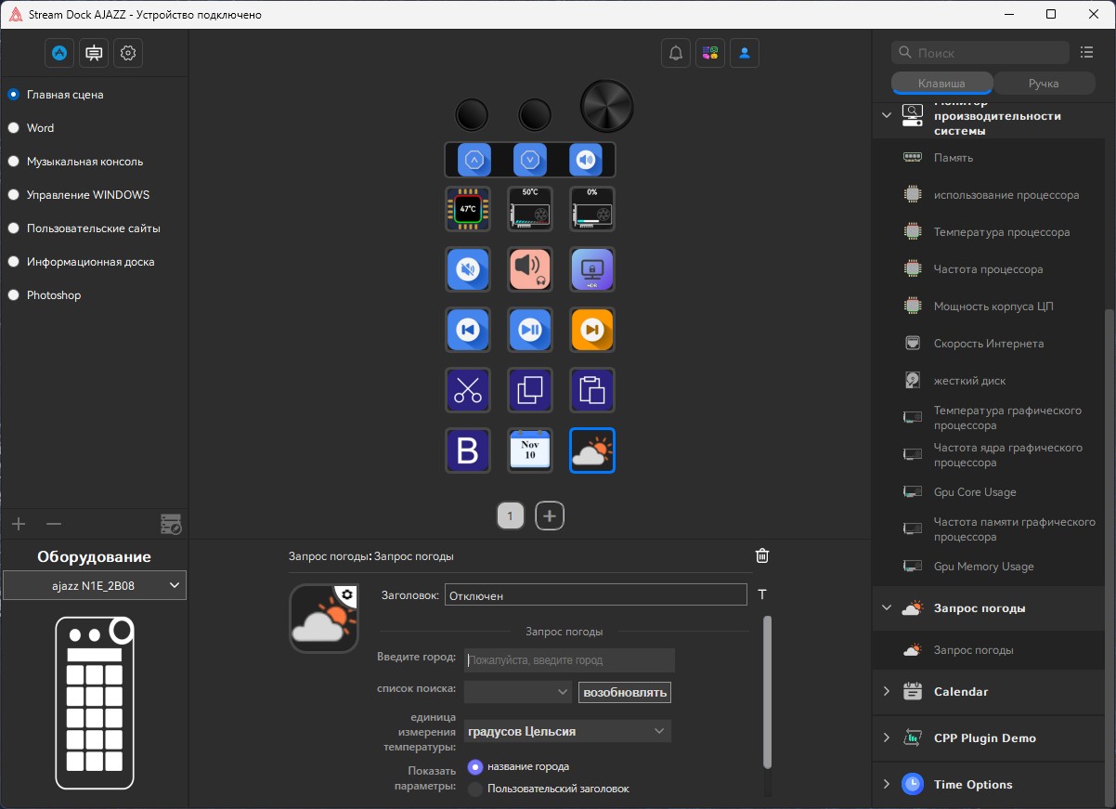Screen dimensions: 1116x809
Task: Open page 1 of the key layout
Action: point(511,515)
